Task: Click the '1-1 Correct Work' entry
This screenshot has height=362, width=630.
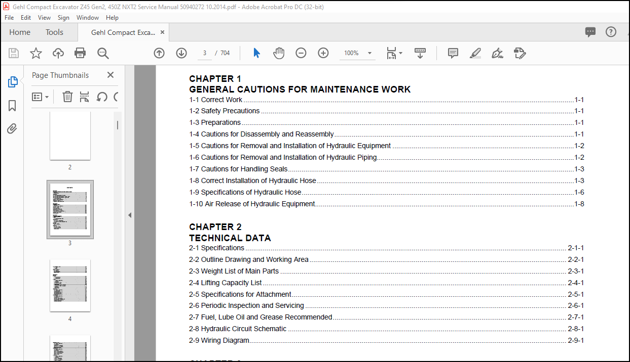Action: click(x=386, y=100)
